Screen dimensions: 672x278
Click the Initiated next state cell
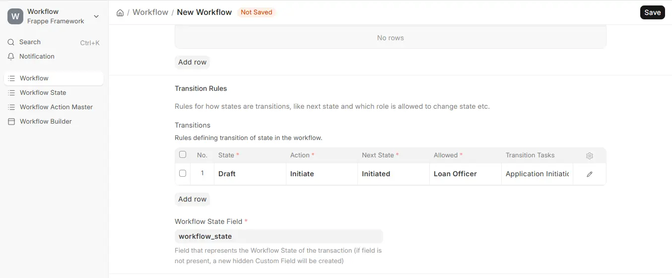[x=394, y=174]
